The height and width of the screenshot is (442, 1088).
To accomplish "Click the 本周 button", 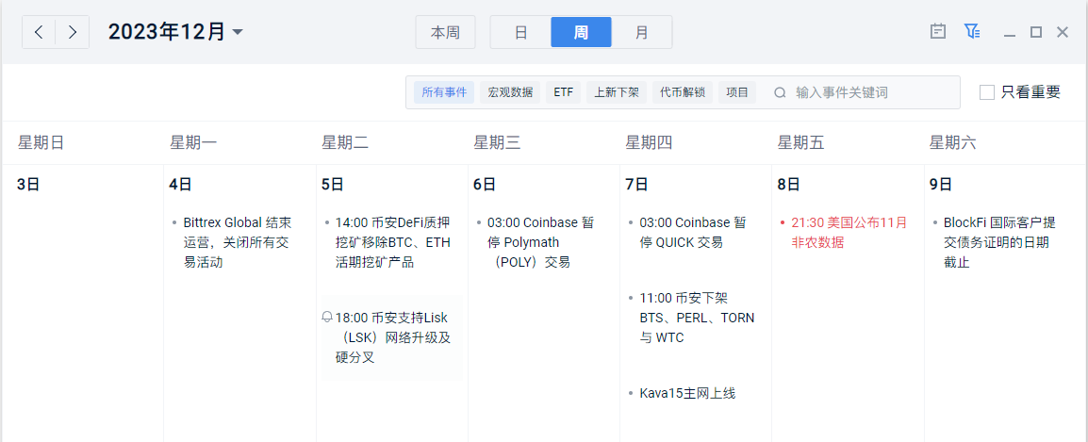I will pyautogui.click(x=445, y=32).
